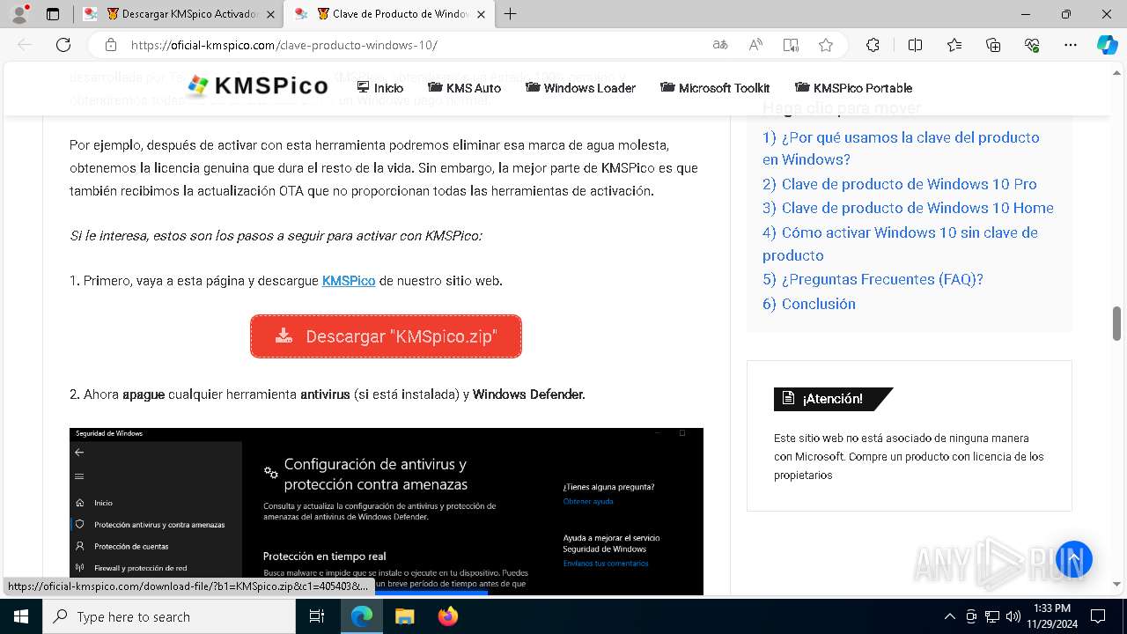1127x634 pixels.
Task: Open the tab actions menu icon
Action: [x=53, y=14]
